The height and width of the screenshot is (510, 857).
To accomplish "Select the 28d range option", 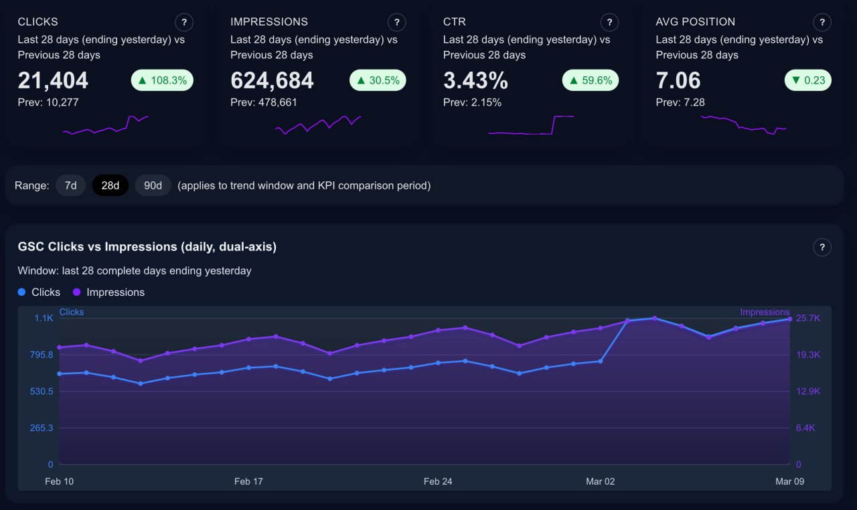I will [x=110, y=185].
